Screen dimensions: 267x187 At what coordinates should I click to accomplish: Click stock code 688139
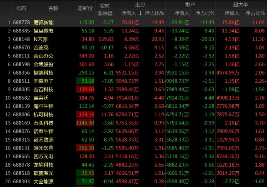[x=21, y=106]
